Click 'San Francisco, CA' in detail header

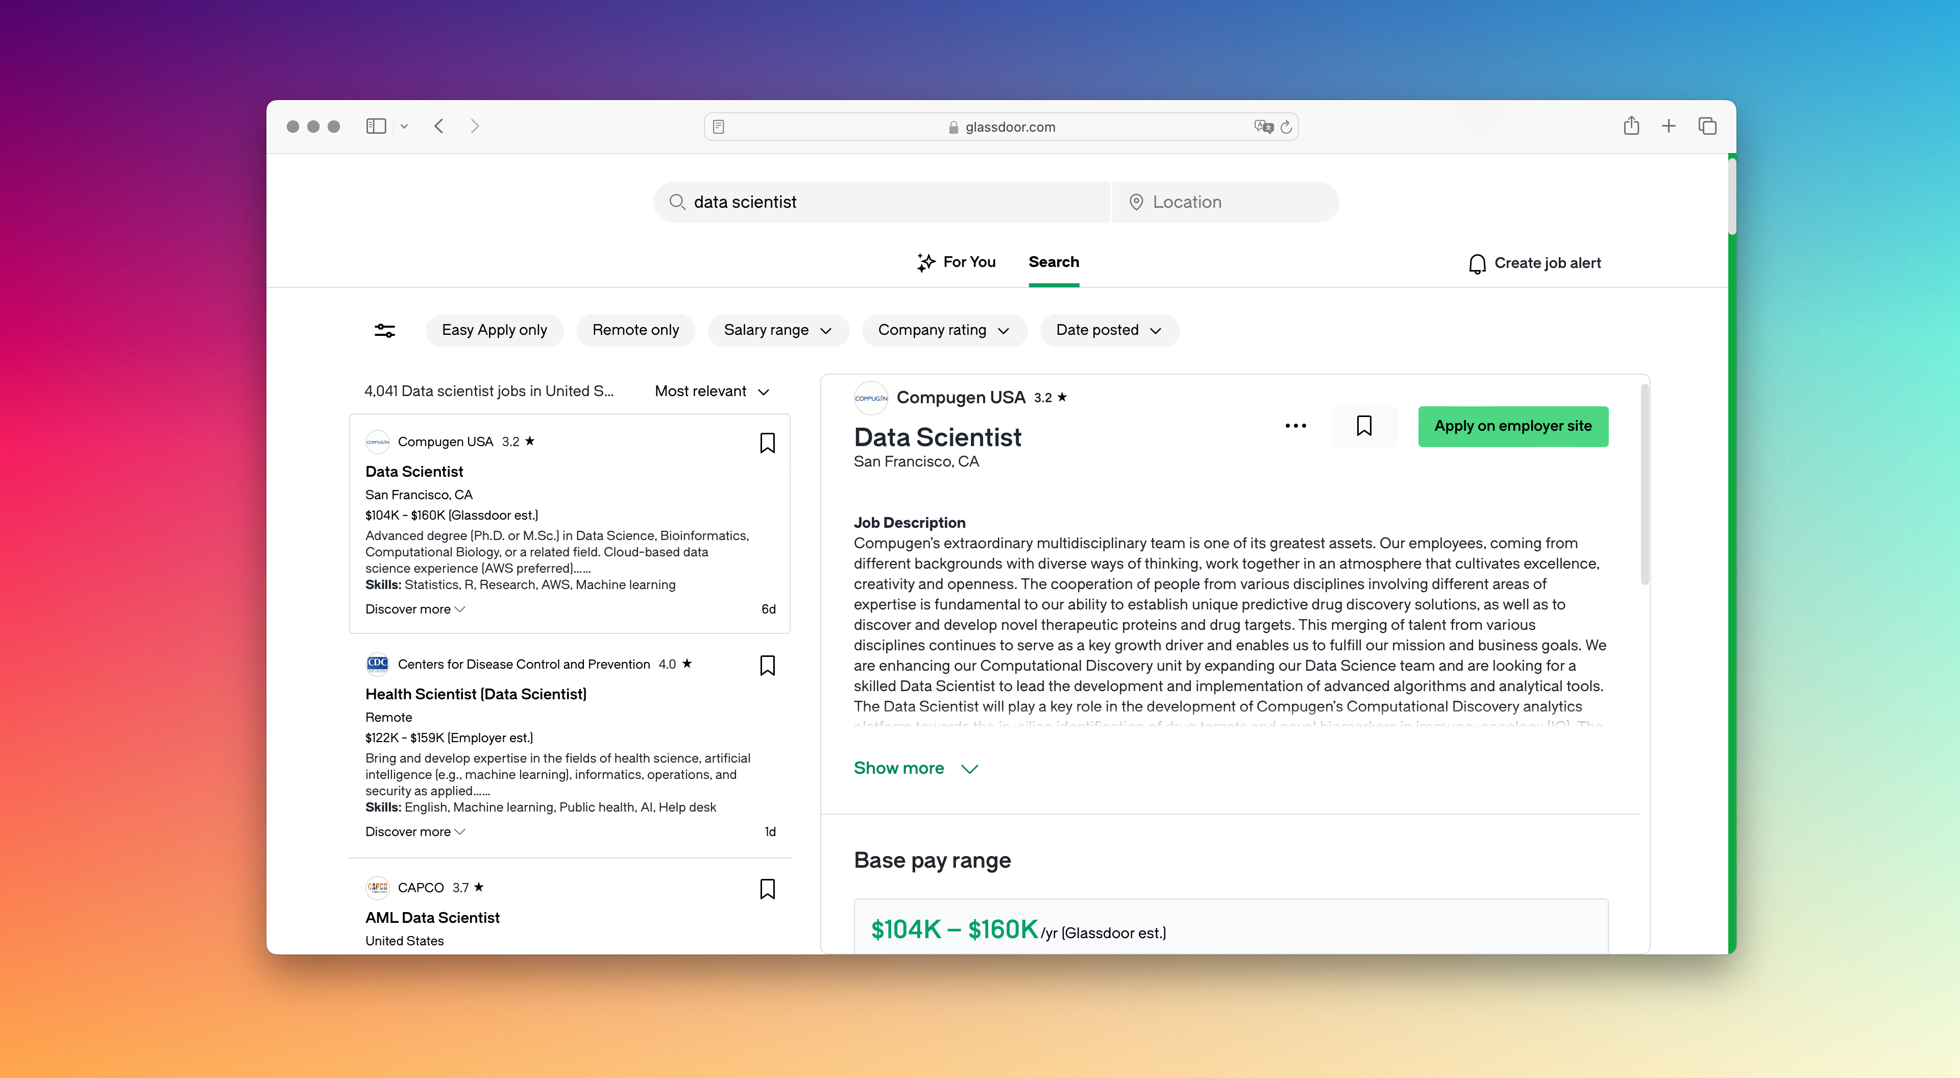(916, 462)
